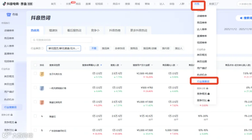
Task: Click the magnifier icon in the keyword search box
Action: point(34,40)
